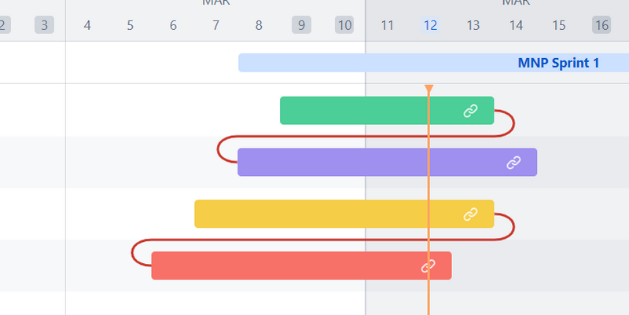This screenshot has height=315, width=629.
Task: Select day 12 in the date header
Action: click(x=430, y=25)
